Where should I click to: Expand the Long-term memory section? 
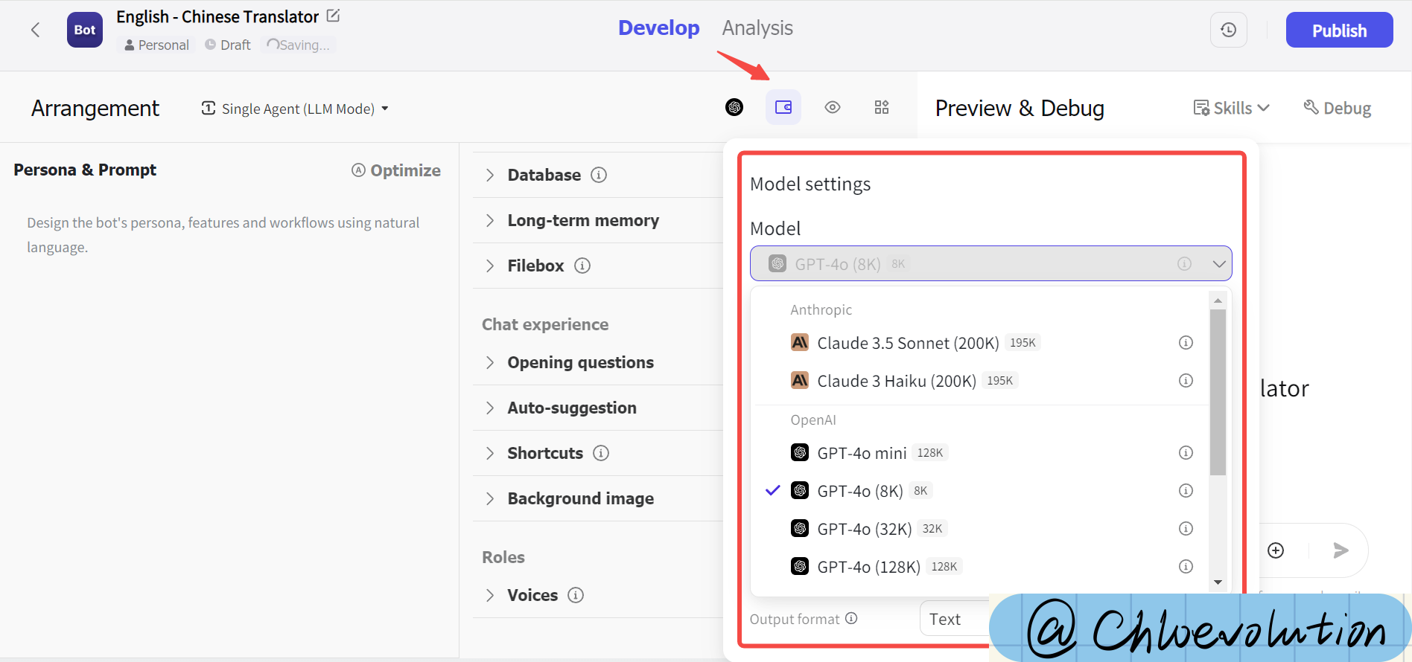[x=490, y=220]
